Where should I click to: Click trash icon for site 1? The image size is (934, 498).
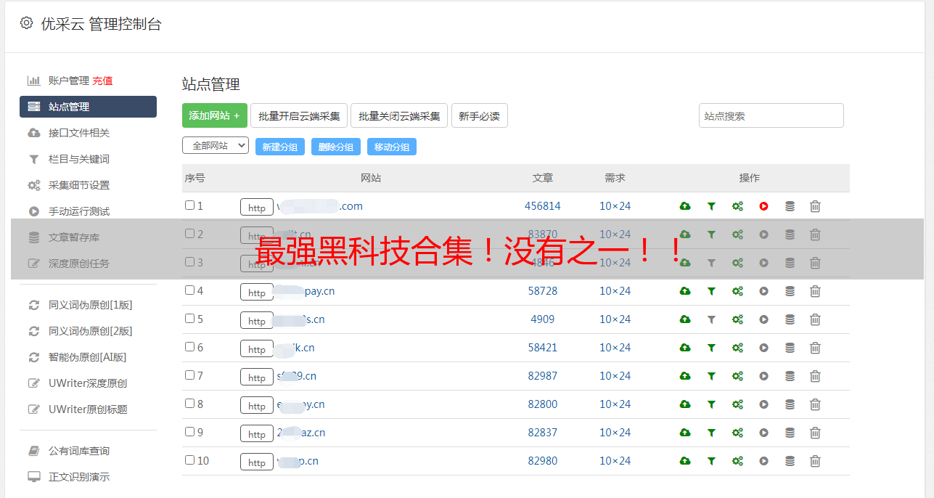click(815, 206)
